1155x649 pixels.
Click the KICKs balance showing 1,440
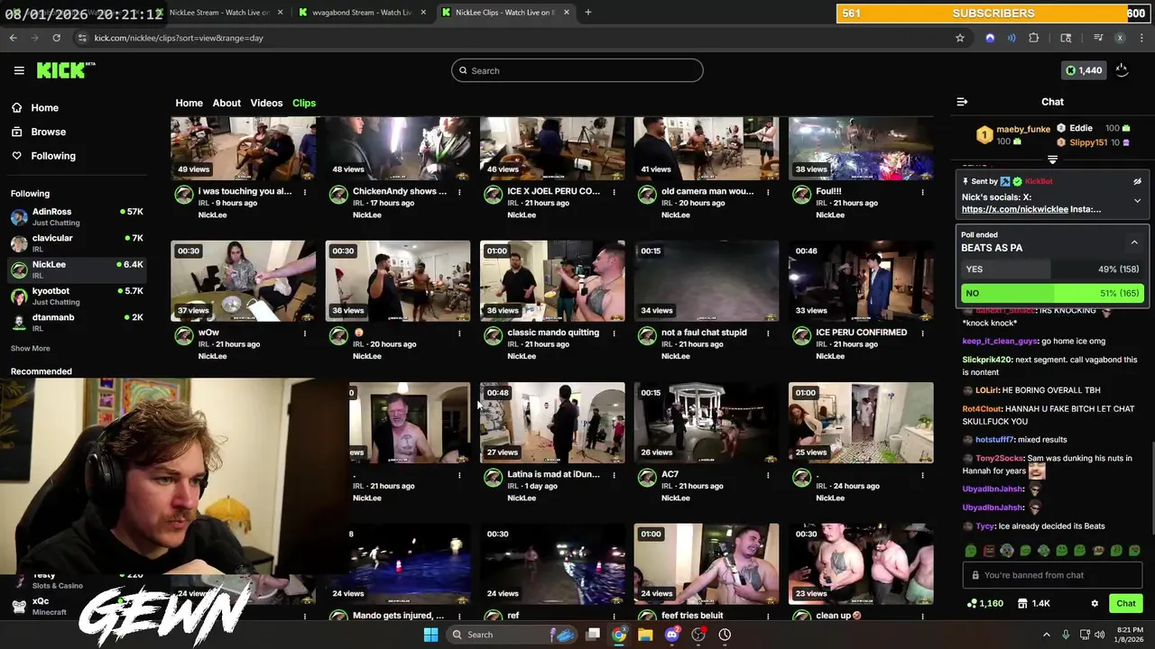coord(1084,70)
